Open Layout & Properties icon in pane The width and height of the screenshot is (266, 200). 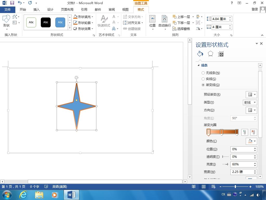coord(221,54)
